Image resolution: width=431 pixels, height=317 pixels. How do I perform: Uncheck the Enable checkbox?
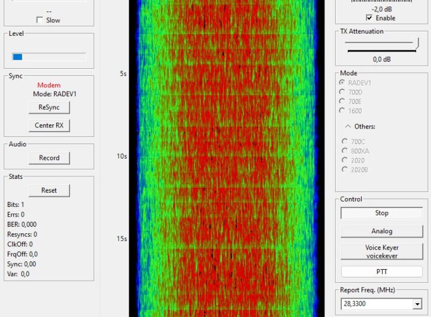coord(369,18)
